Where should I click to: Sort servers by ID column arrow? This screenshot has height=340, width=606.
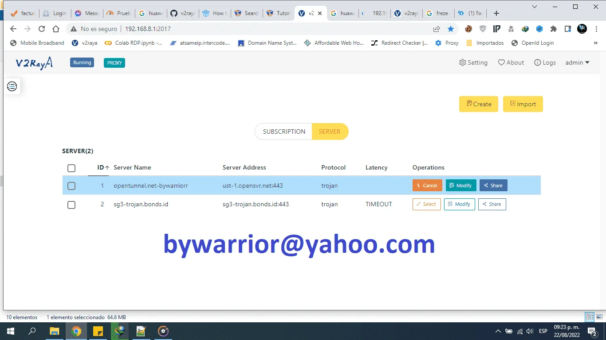coord(107,168)
